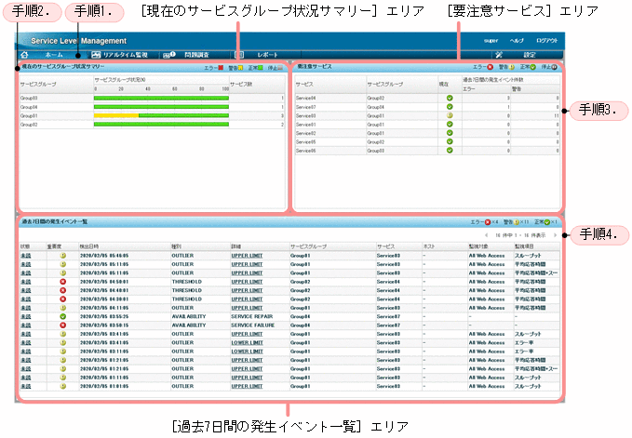Click the Group03 status bar
The height and width of the screenshot is (438, 632).
point(161,98)
